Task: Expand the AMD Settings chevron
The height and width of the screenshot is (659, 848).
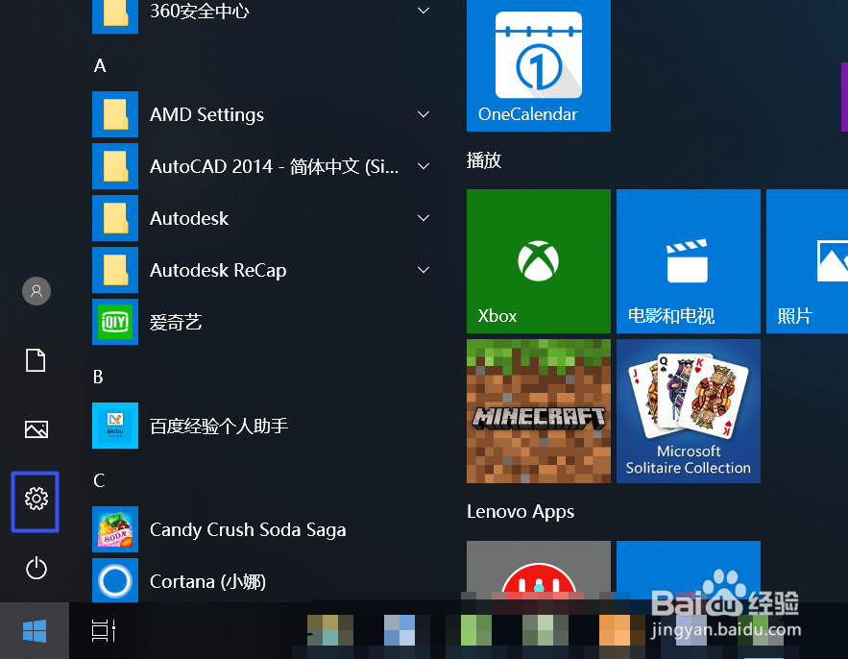Action: click(424, 114)
